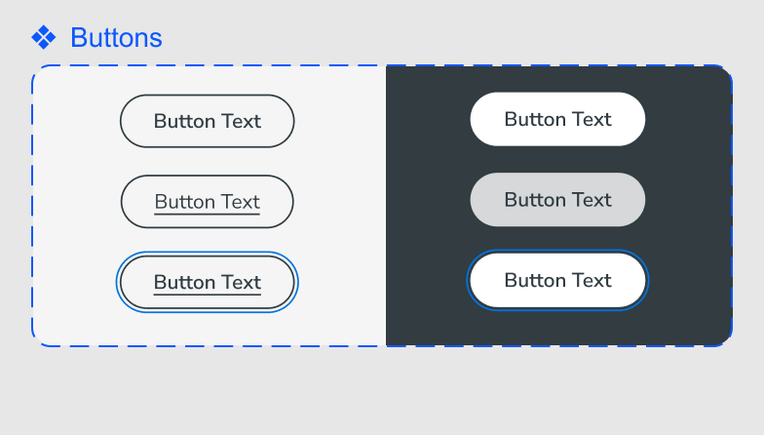
Task: Click the four-diamond component icon
Action: tap(43, 37)
